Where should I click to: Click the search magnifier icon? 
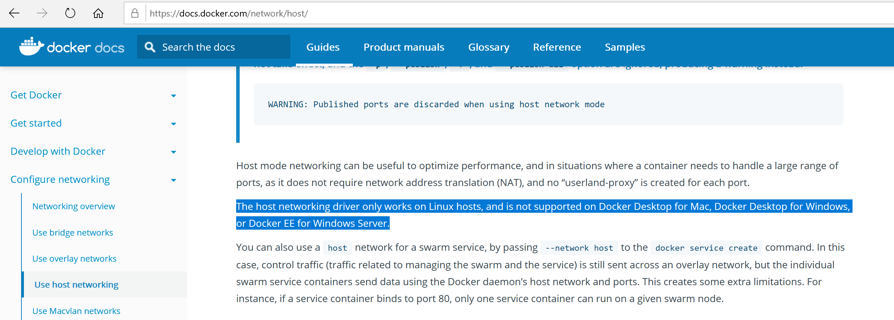[x=150, y=47]
